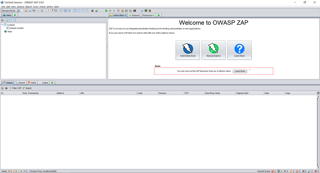Click the grey circle icon in the Sites panel toolbar
This screenshot has height=173, width=320.
(2, 20)
